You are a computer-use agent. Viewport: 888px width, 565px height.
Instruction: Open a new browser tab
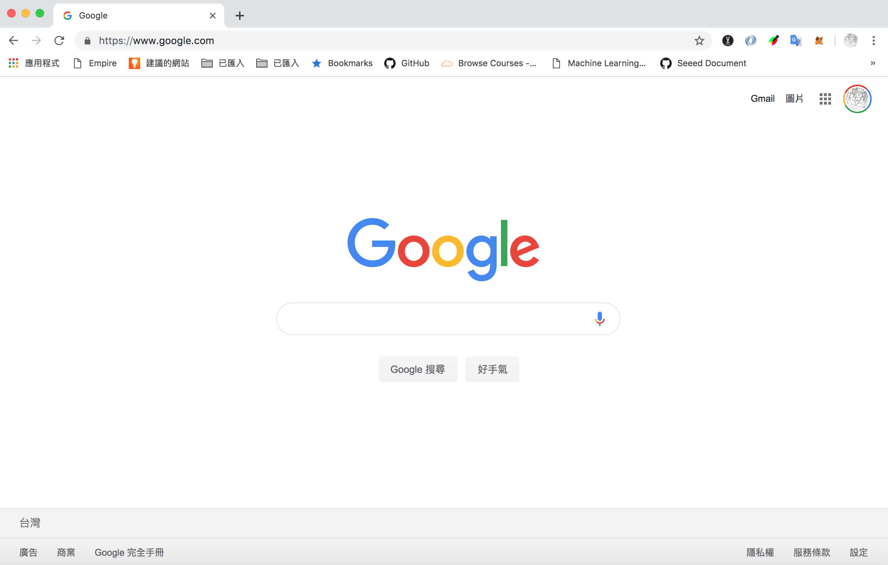point(240,16)
